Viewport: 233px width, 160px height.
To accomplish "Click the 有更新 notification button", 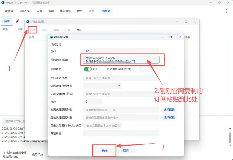I will [x=106, y=11].
